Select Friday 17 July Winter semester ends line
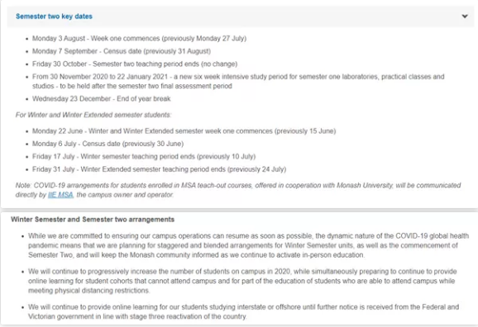 click(144, 157)
